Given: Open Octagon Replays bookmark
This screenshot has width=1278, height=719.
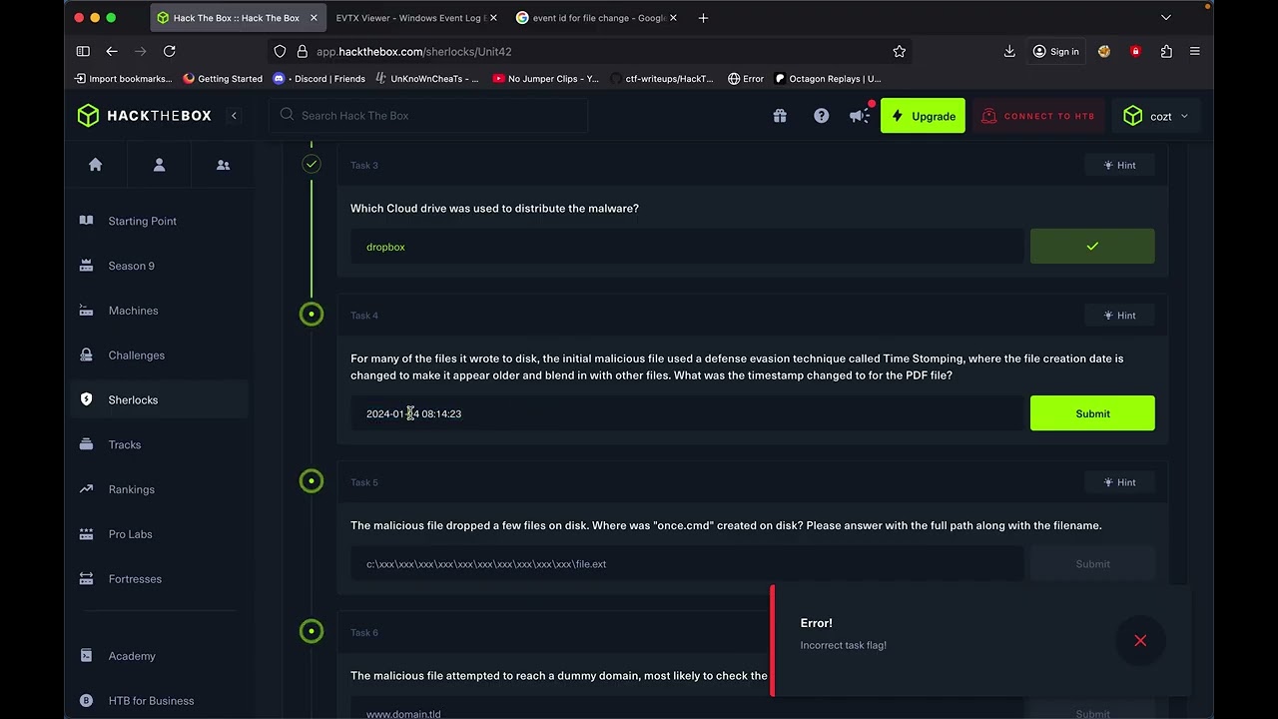Looking at the screenshot, I should (828, 79).
